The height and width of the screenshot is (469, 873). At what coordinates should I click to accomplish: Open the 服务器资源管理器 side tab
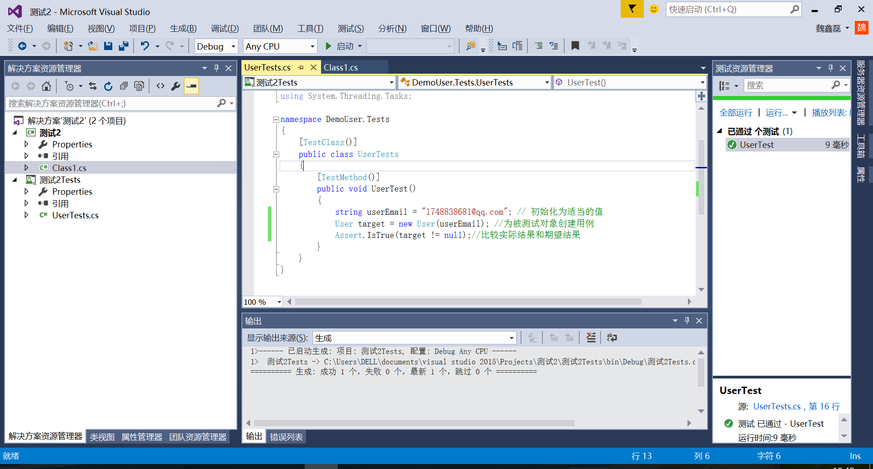[861, 92]
